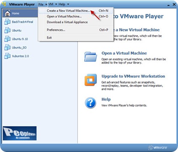
Task: Click the orange VMware Workstation upgrade icon
Action: (91, 80)
